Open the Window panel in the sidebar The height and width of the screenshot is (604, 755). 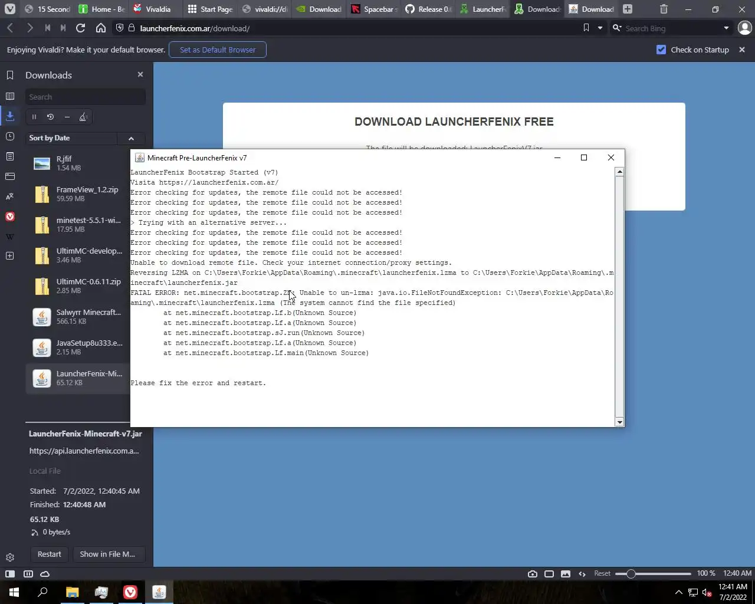coord(10,176)
